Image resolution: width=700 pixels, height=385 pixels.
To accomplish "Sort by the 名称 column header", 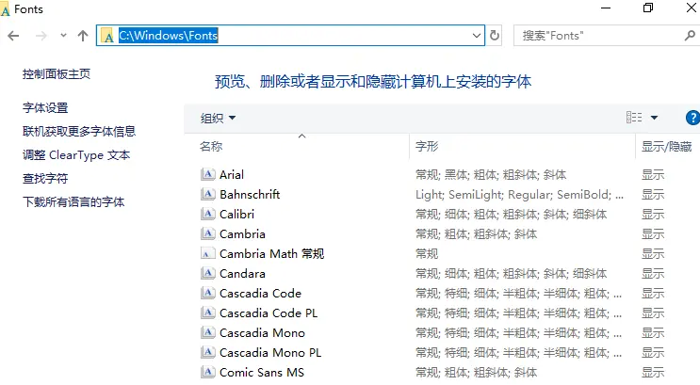I will [211, 146].
